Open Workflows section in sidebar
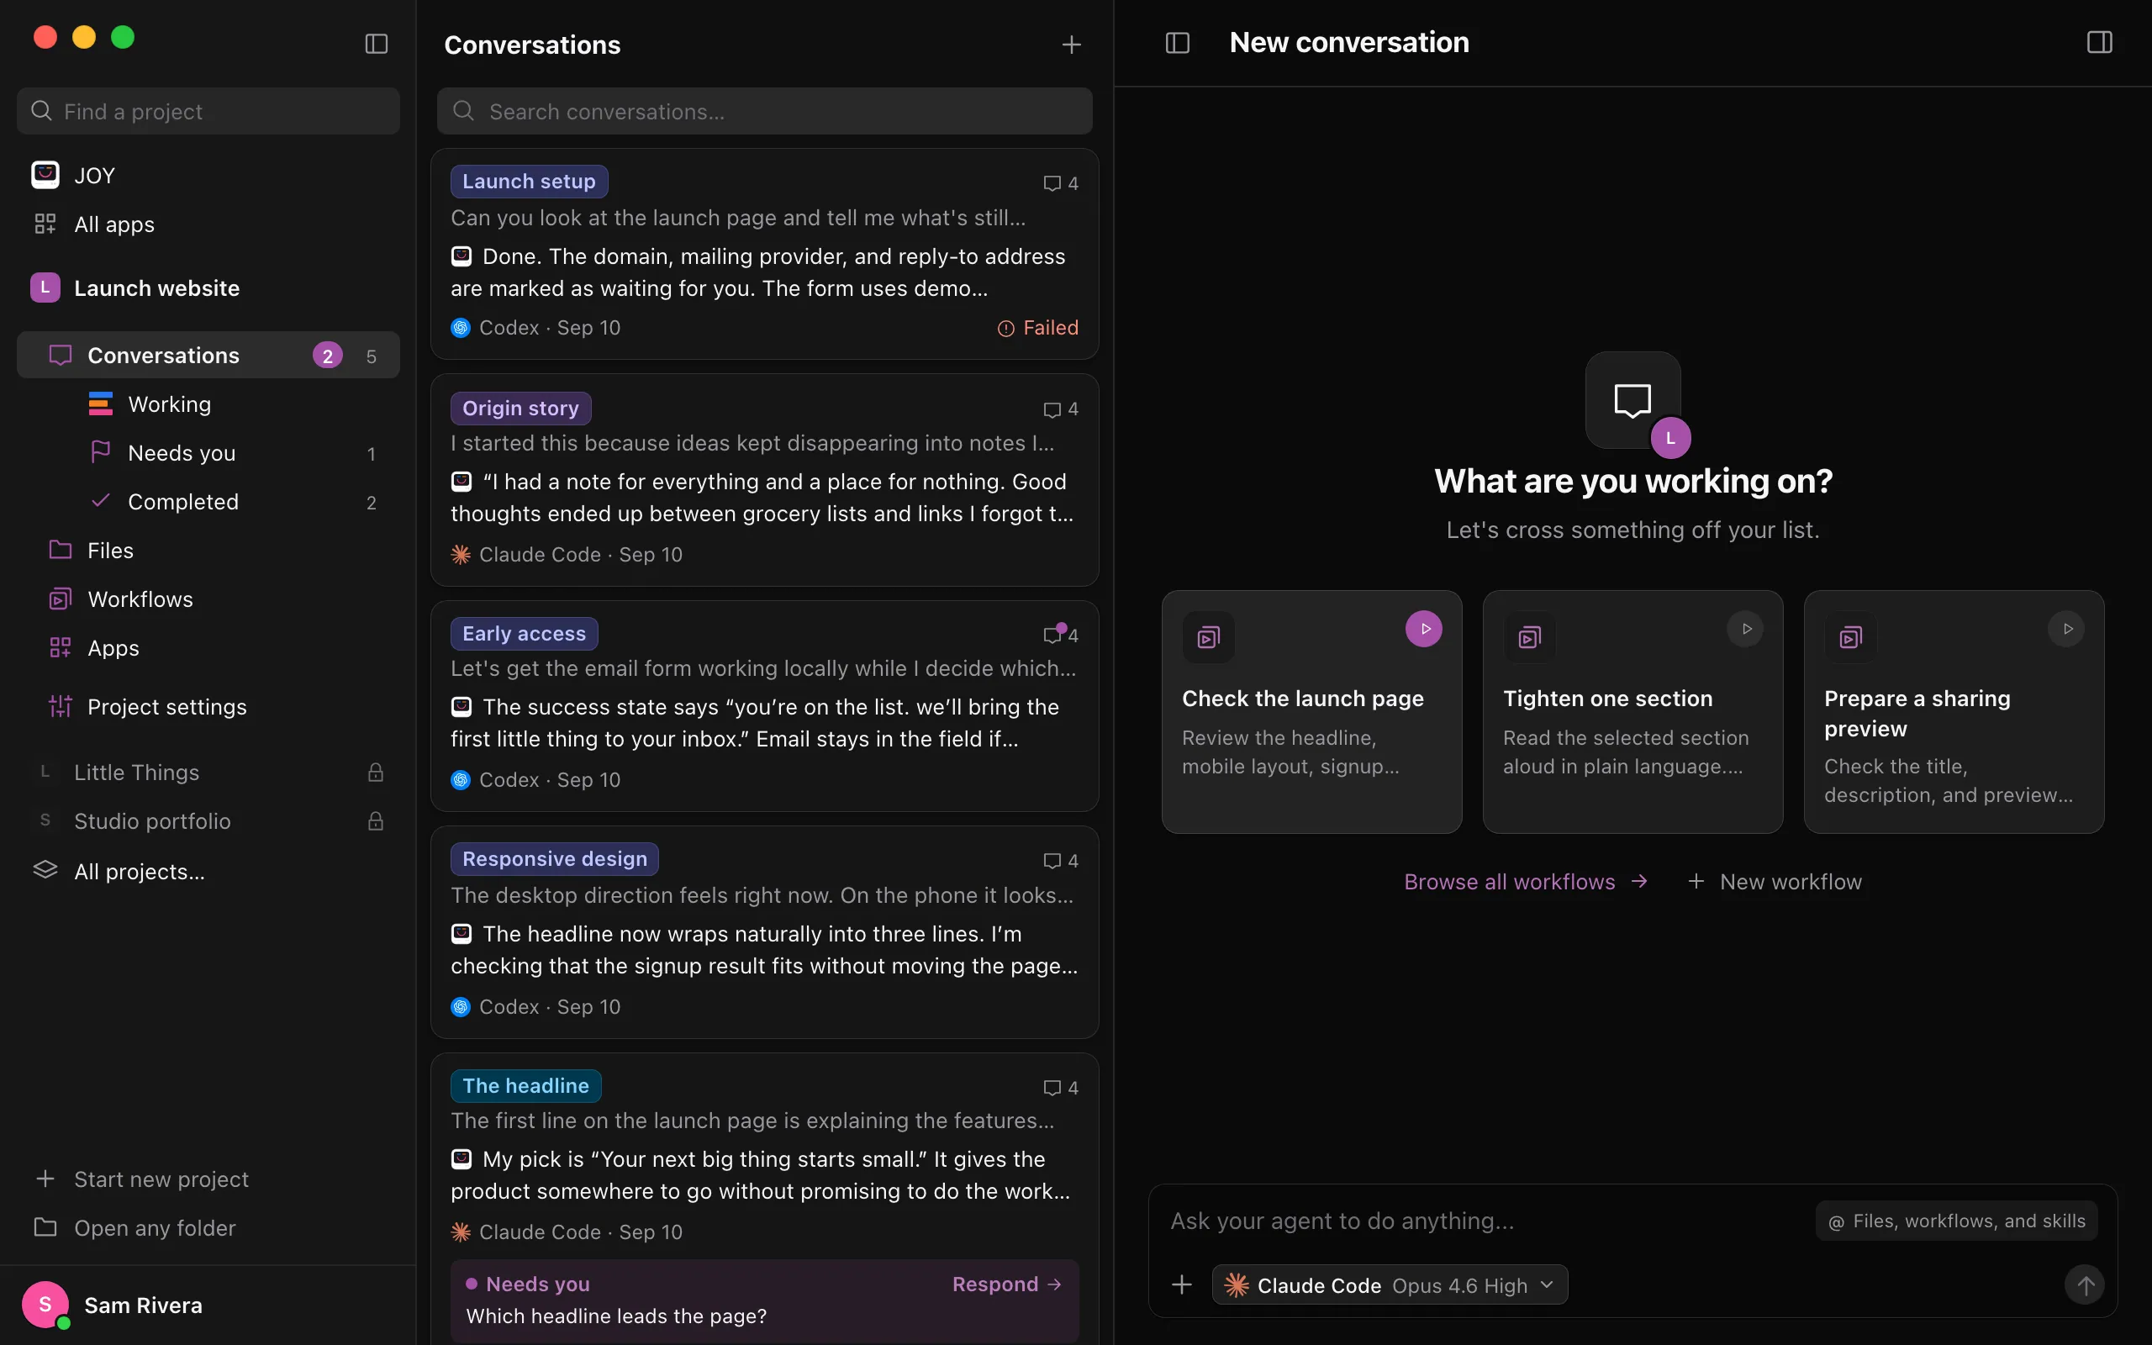This screenshot has width=2152, height=1345. coord(208,599)
